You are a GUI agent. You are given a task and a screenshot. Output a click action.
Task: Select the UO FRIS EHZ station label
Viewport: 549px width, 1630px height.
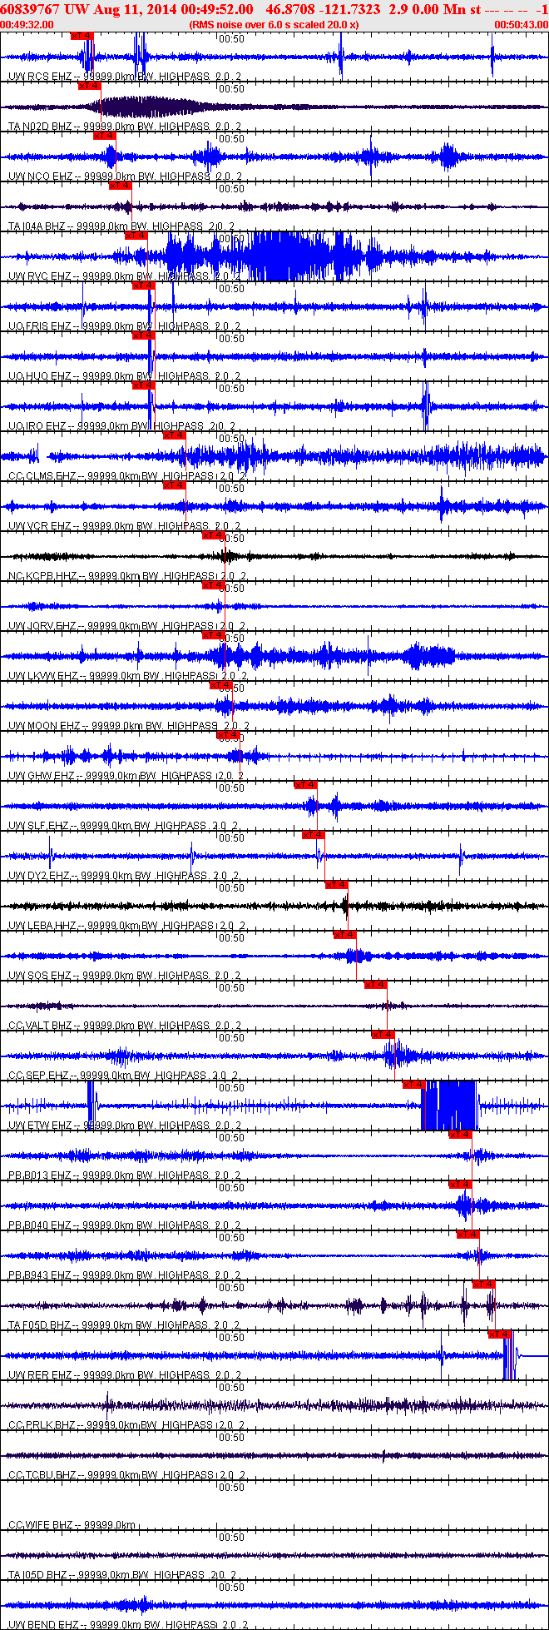[41, 326]
